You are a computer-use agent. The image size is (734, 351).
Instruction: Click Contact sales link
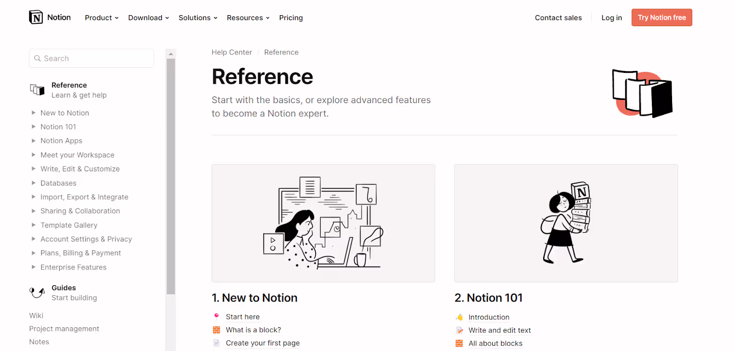coord(558,18)
